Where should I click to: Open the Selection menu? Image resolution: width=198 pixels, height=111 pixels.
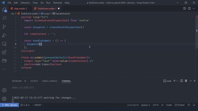[25, 3]
